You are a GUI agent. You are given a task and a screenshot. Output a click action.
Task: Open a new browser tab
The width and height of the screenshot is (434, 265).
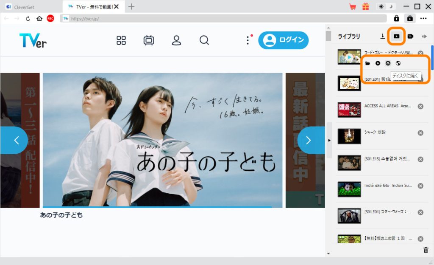click(131, 6)
